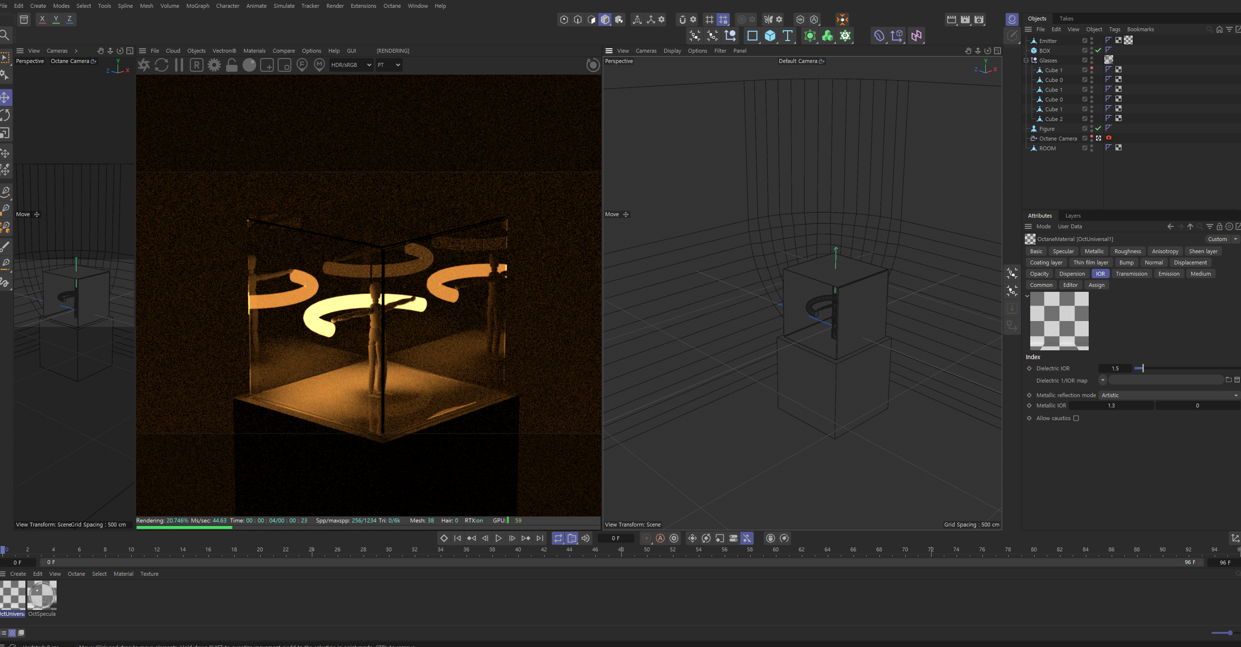Click the Metallic IOR 1.3 field

click(1111, 405)
